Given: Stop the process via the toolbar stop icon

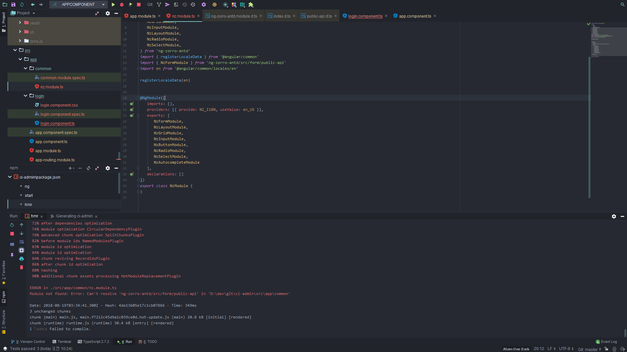Looking at the screenshot, I should (x=139, y=5).
